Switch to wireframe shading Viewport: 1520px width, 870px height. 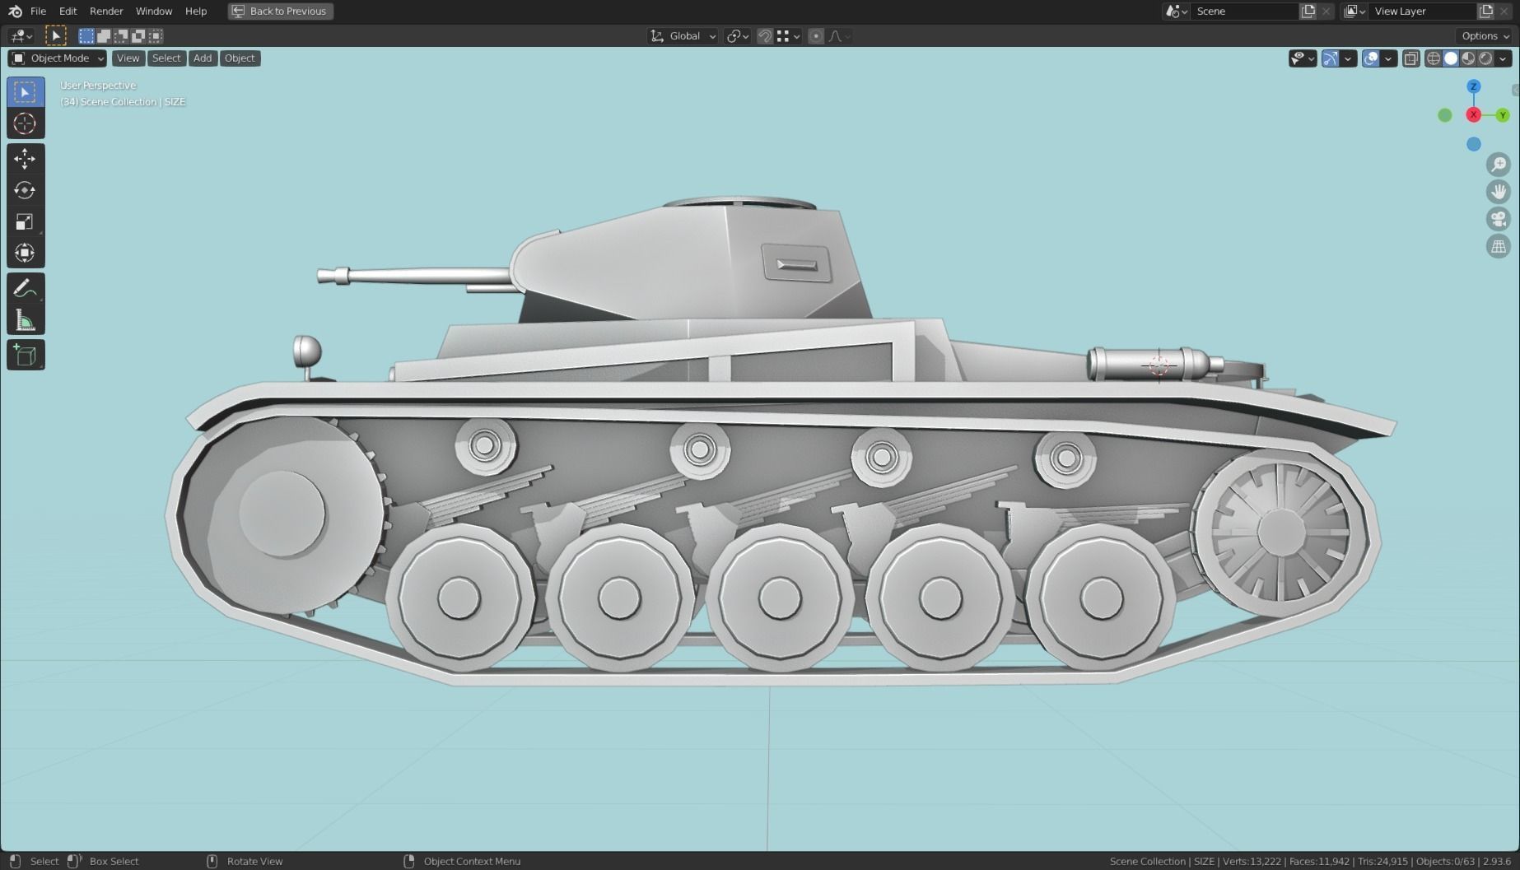coord(1434,58)
